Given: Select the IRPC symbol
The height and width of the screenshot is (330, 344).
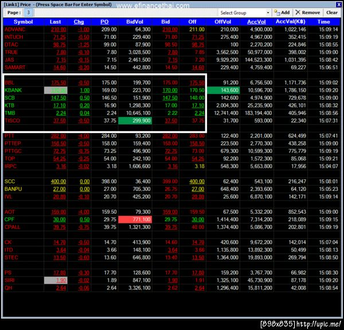Looking at the screenshot, I should click(10, 166).
